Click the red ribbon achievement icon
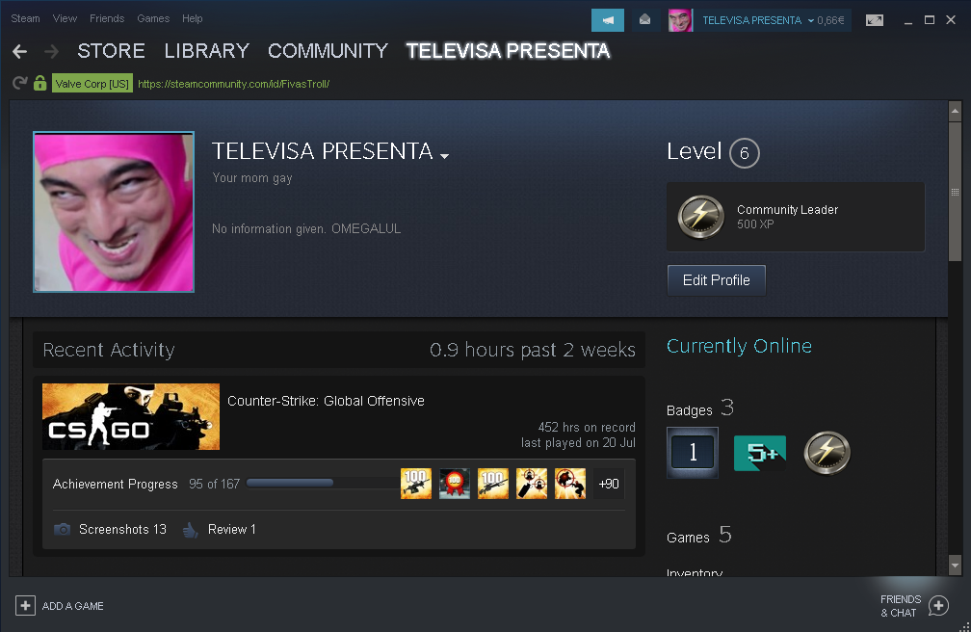 (455, 484)
